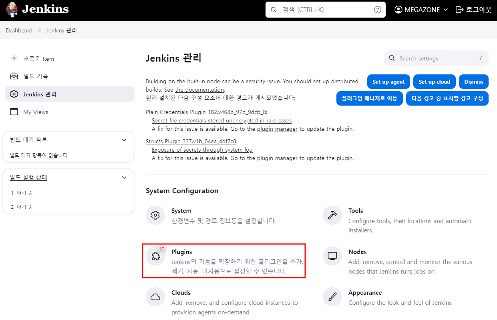Open Structs Plugin 337.v1b_04ea_4df7c8 link
This screenshot has width=497, height=320.
(191, 141)
